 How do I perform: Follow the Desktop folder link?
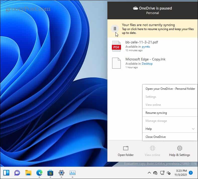[x=147, y=64]
